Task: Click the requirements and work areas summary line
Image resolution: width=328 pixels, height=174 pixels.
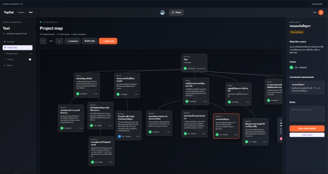Action: click(63, 34)
